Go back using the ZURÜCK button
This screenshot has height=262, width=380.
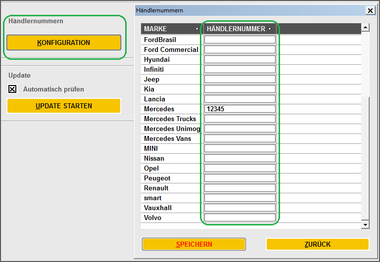317,244
